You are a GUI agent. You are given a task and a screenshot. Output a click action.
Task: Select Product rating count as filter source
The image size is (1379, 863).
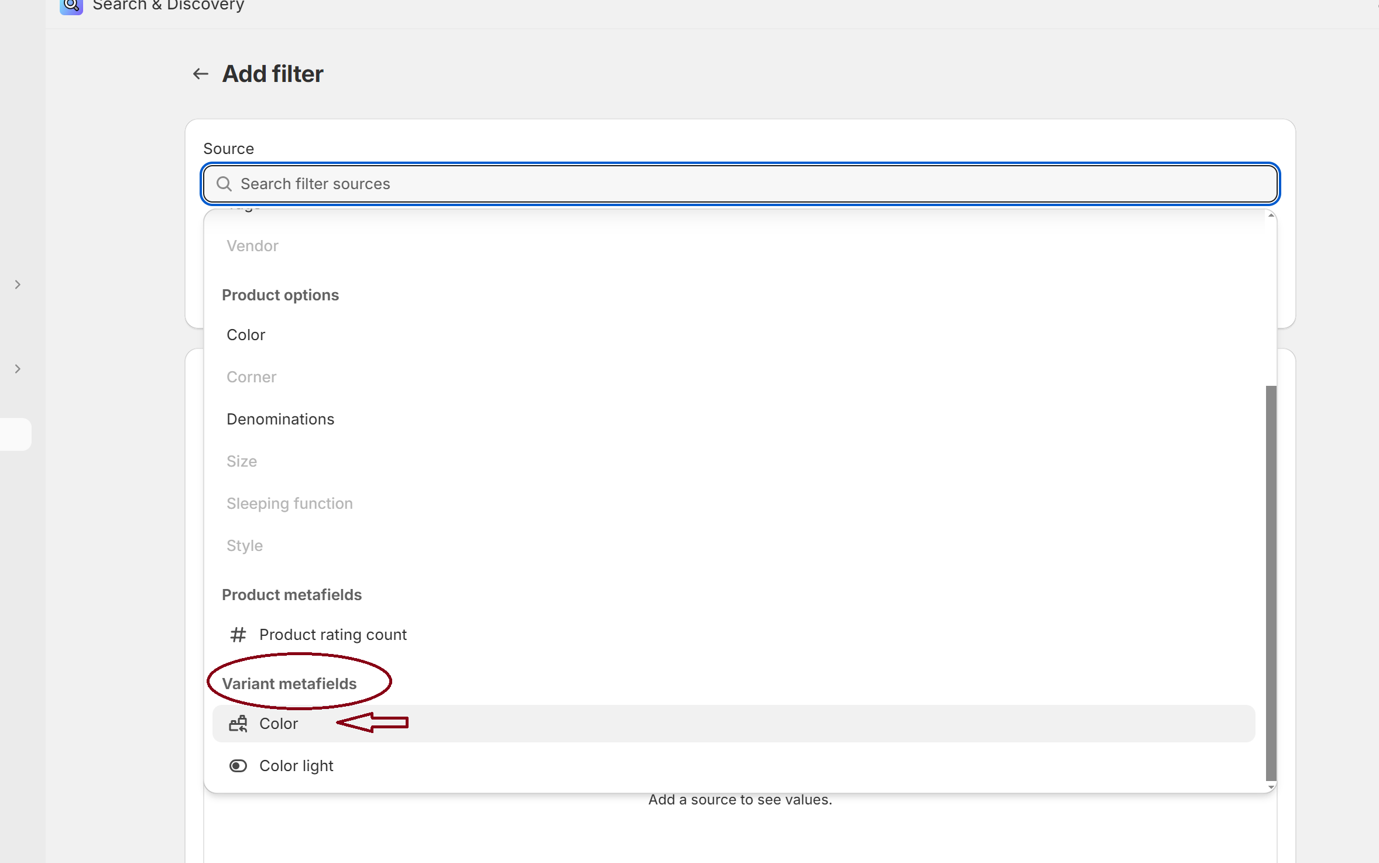(x=332, y=635)
